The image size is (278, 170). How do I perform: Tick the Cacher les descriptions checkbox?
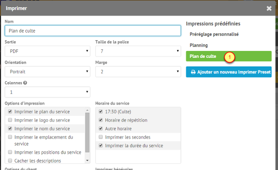click(x=10, y=161)
